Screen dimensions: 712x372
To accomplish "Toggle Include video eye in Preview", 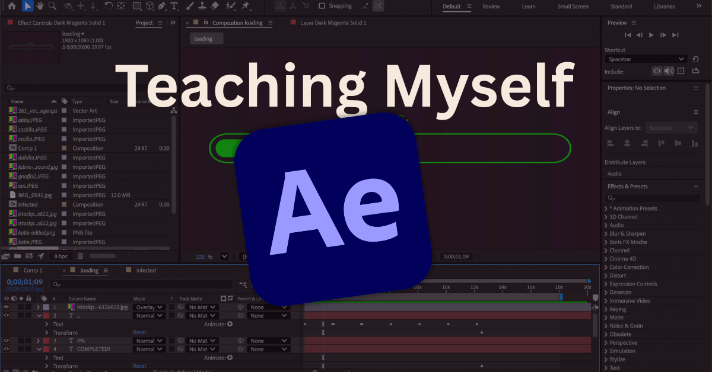I will [657, 71].
